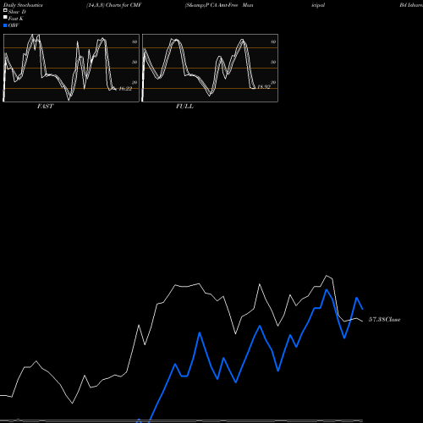The width and height of the screenshot is (423, 423).
Task: Click the FULL chart label
Action: [184, 106]
